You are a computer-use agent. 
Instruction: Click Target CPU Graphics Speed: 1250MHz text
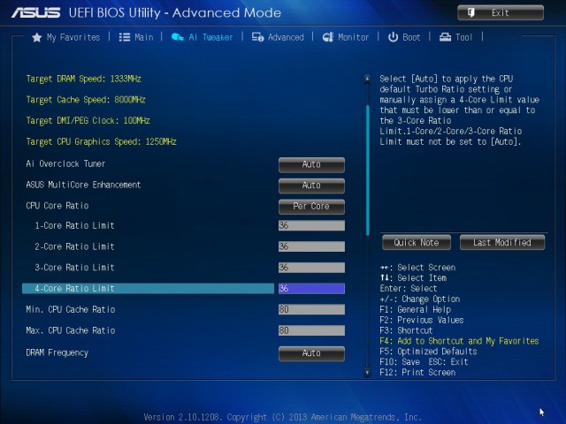(x=102, y=141)
